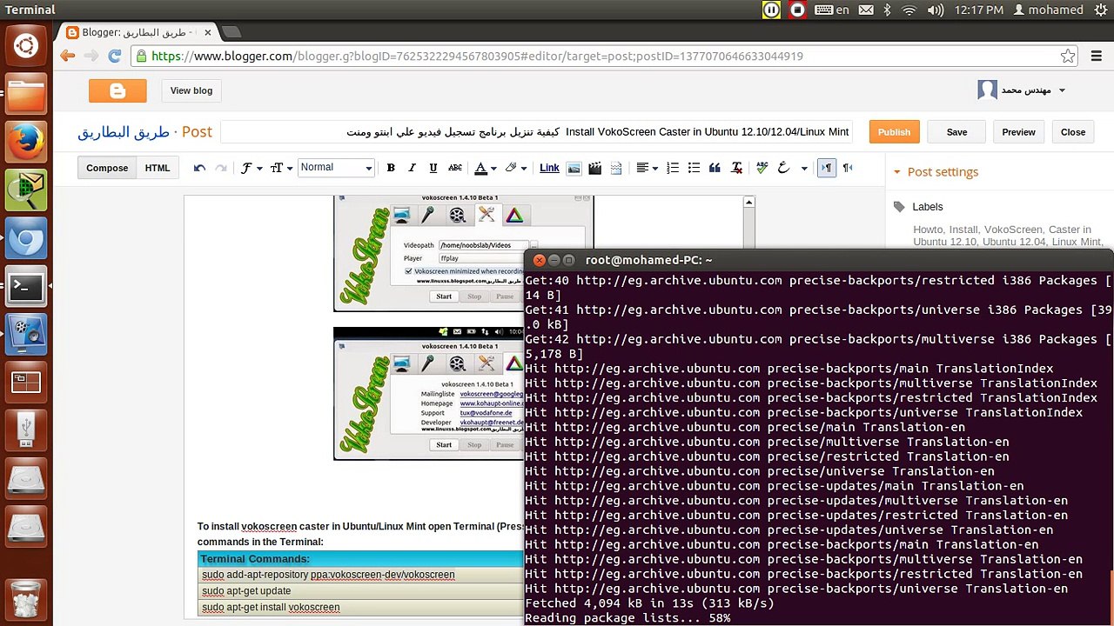Create a numbered list in the post
The image size is (1114, 626).
coord(673,168)
